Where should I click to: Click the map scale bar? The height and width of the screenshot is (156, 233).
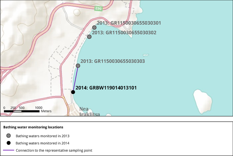(21, 111)
